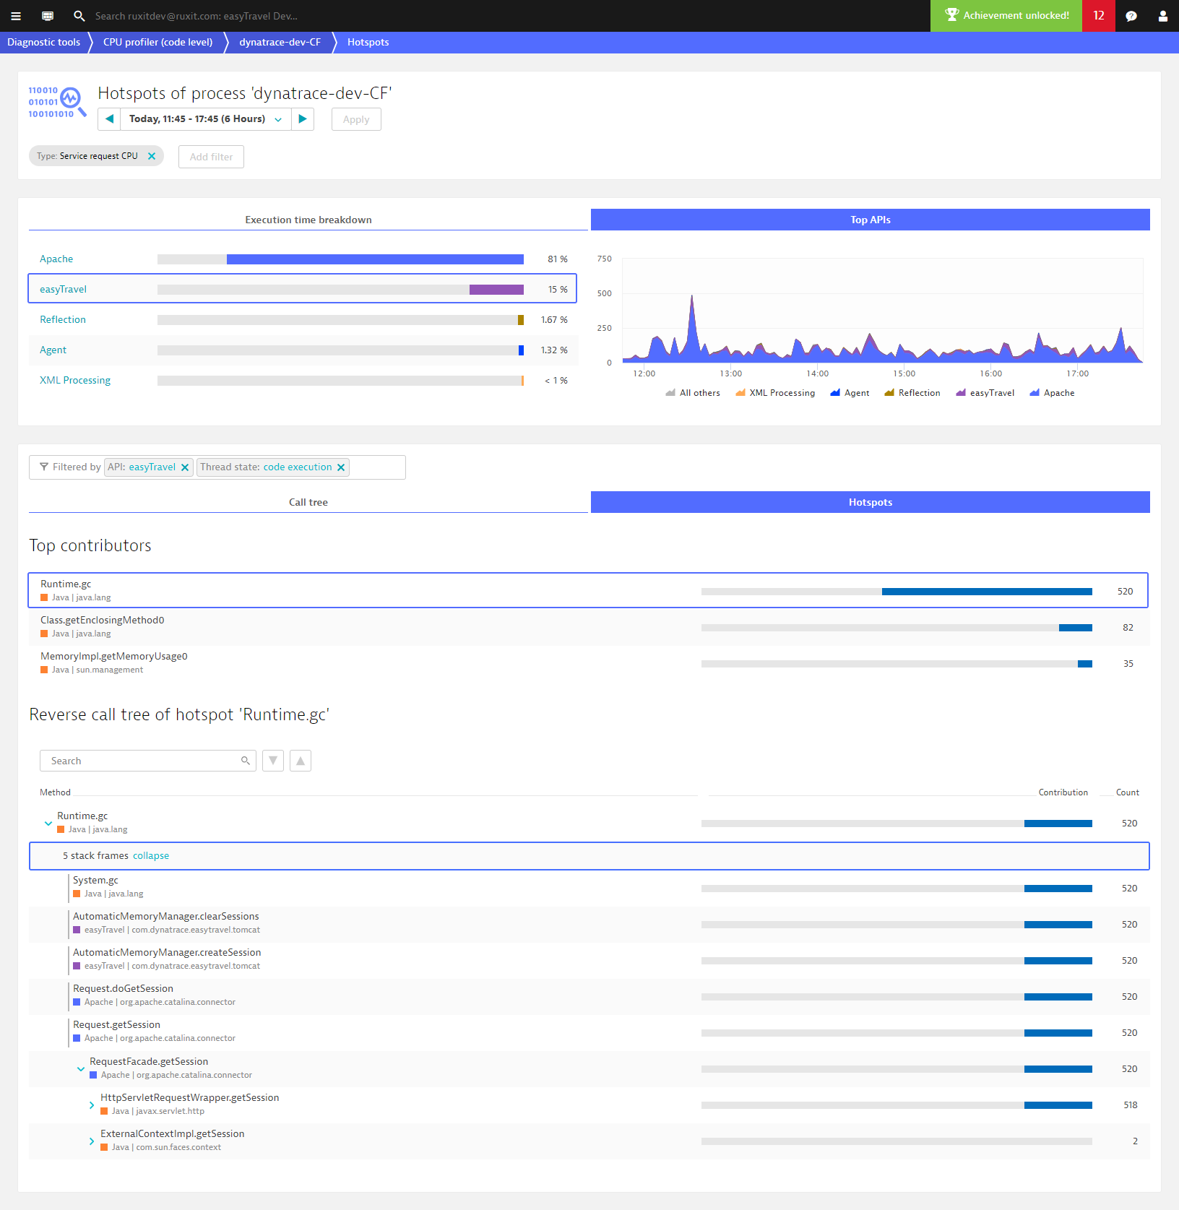Navigate to Diagnostic tools breadcrumb
This screenshot has width=1179, height=1210.
click(x=44, y=43)
